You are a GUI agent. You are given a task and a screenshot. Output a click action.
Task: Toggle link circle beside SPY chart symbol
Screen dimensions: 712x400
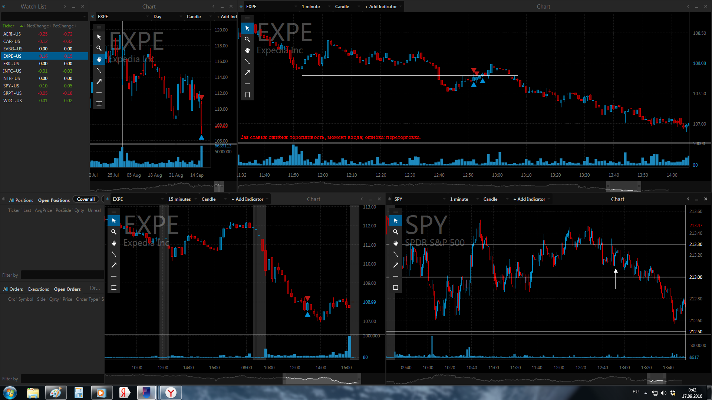coord(389,199)
